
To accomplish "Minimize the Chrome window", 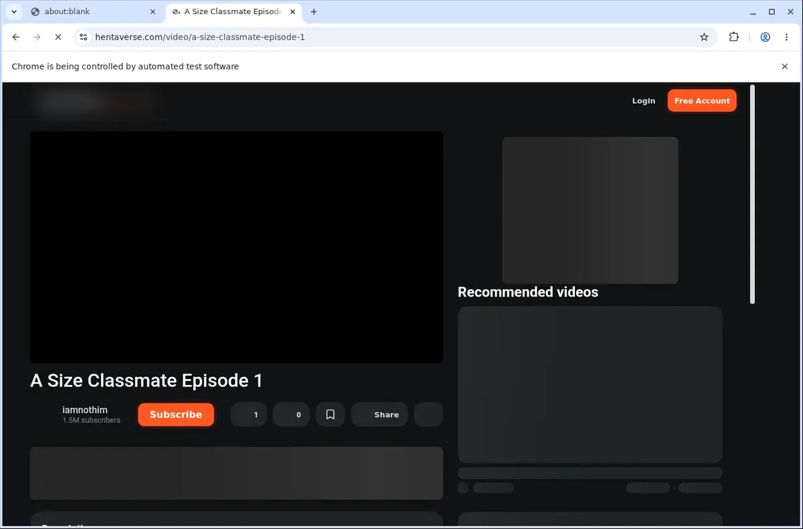I will [753, 11].
